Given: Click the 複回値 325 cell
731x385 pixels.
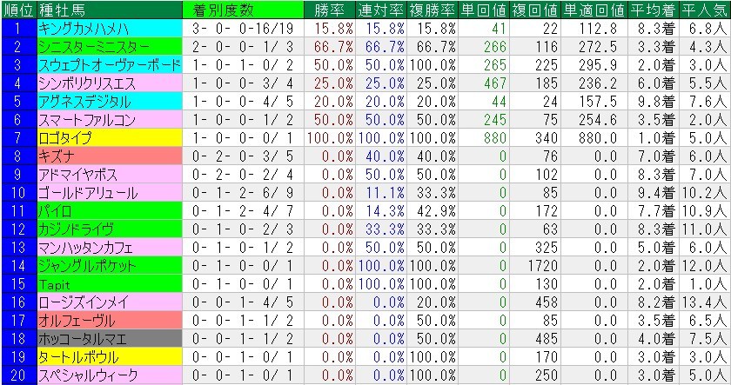Looking at the screenshot, I should 534,247.
